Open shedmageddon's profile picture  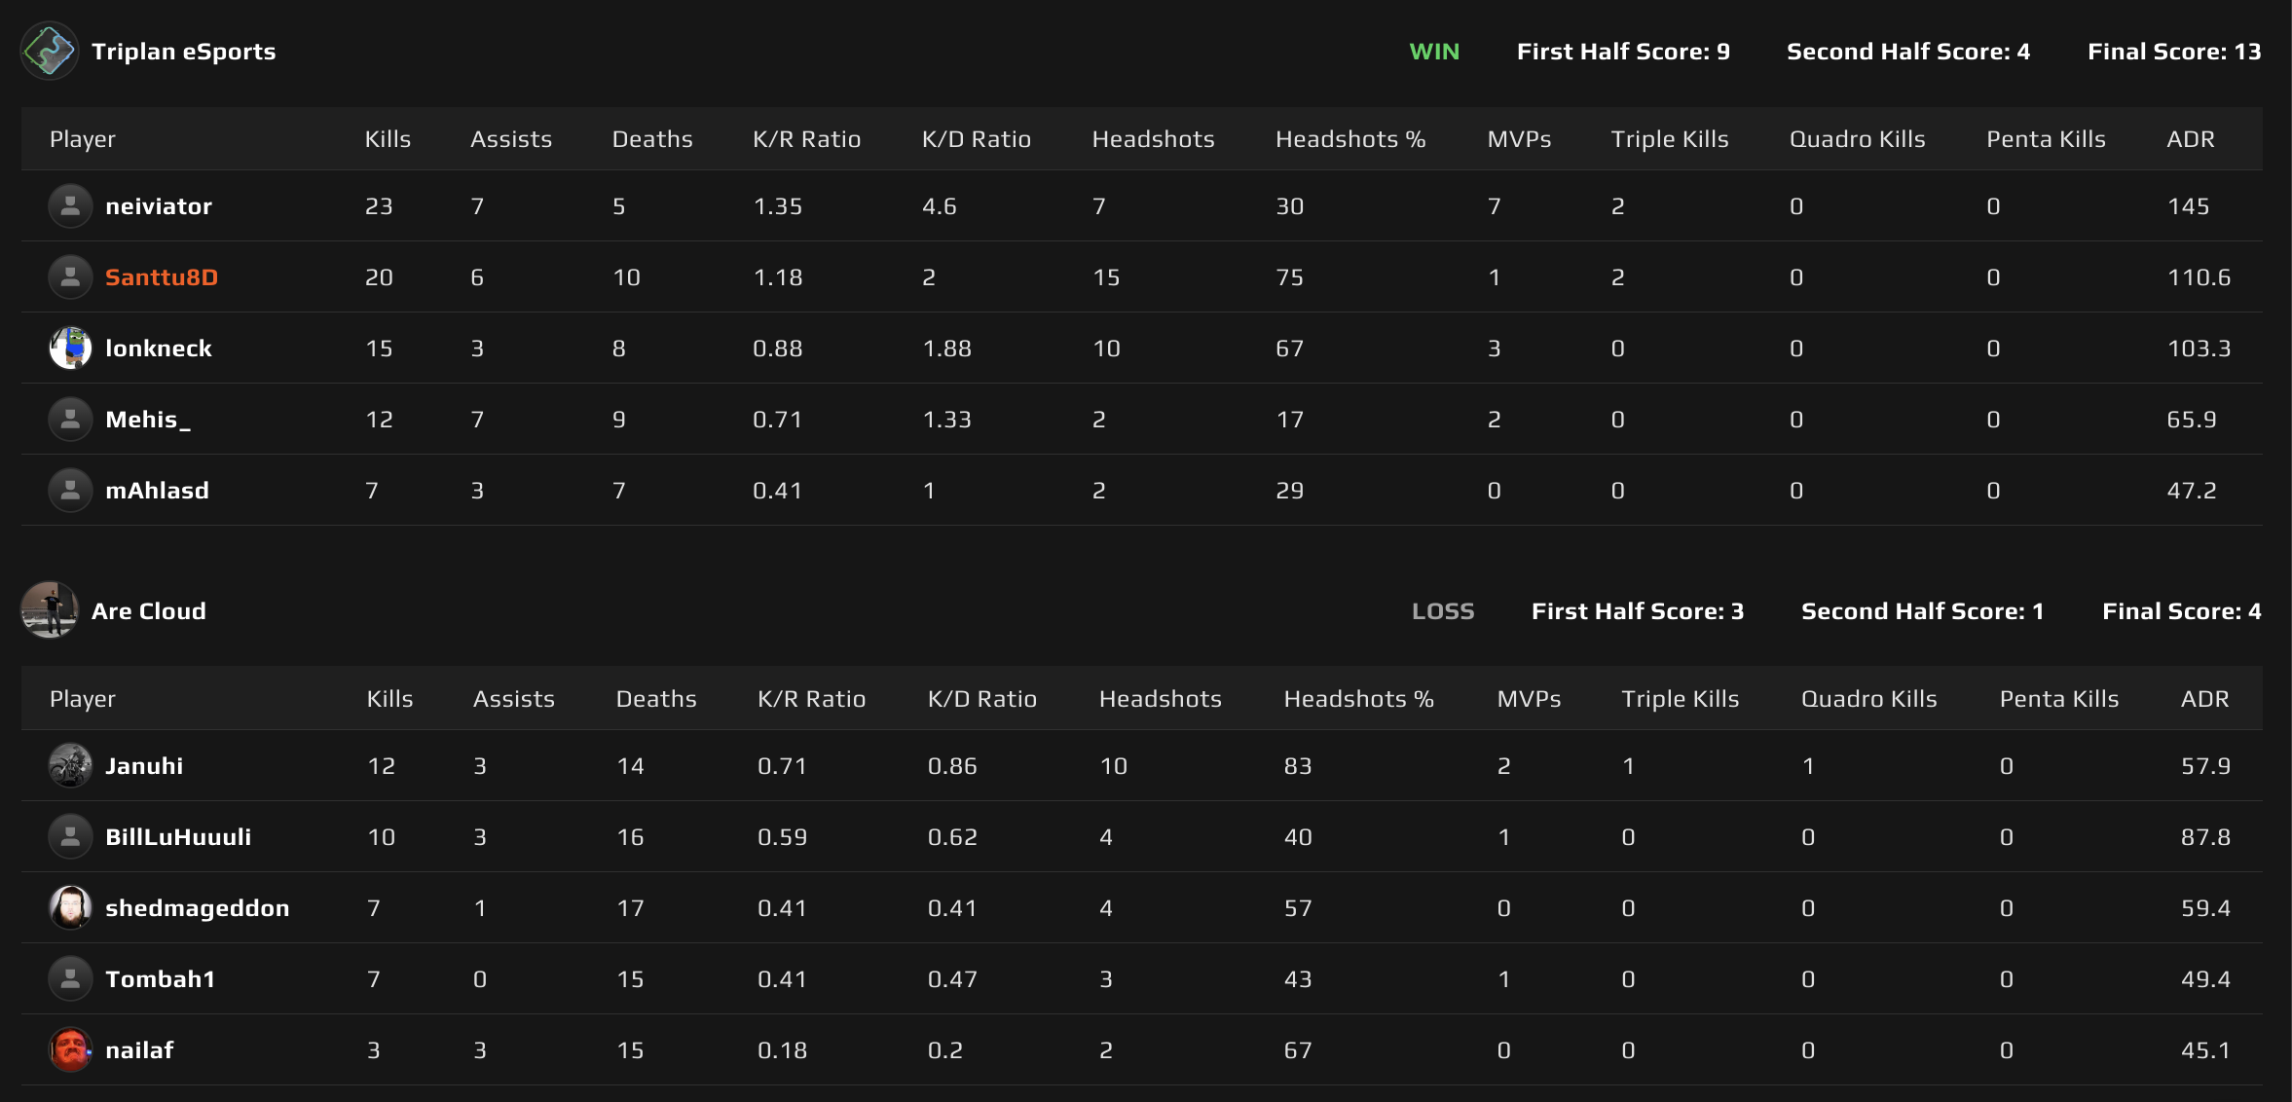(x=70, y=907)
